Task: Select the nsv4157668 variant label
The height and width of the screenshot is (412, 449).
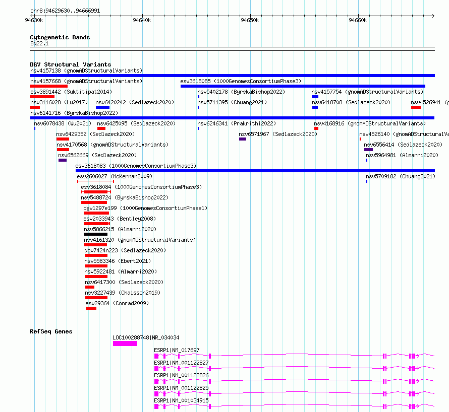Action: [86, 81]
